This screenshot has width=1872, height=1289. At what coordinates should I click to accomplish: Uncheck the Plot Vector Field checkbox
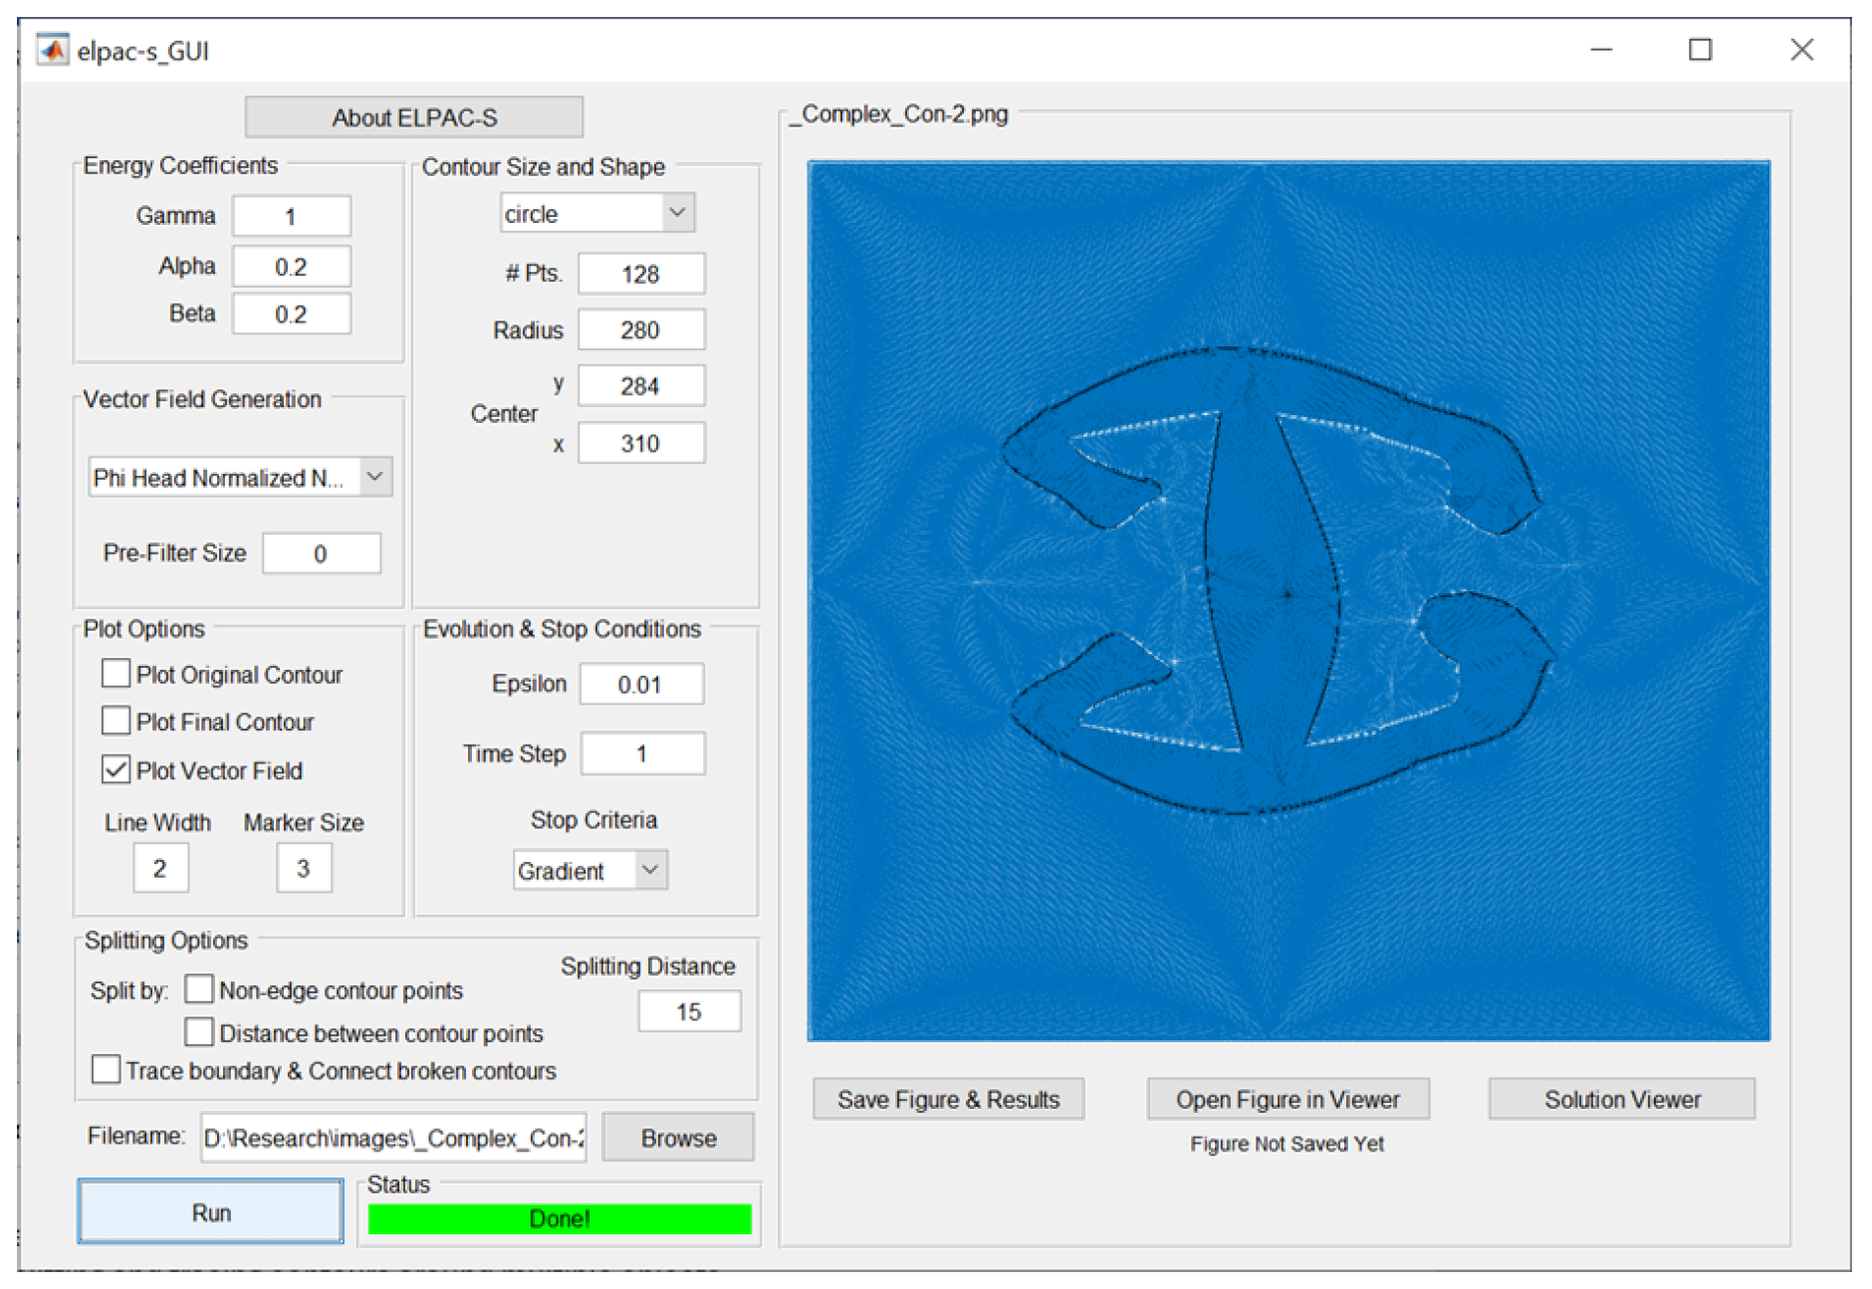click(116, 769)
